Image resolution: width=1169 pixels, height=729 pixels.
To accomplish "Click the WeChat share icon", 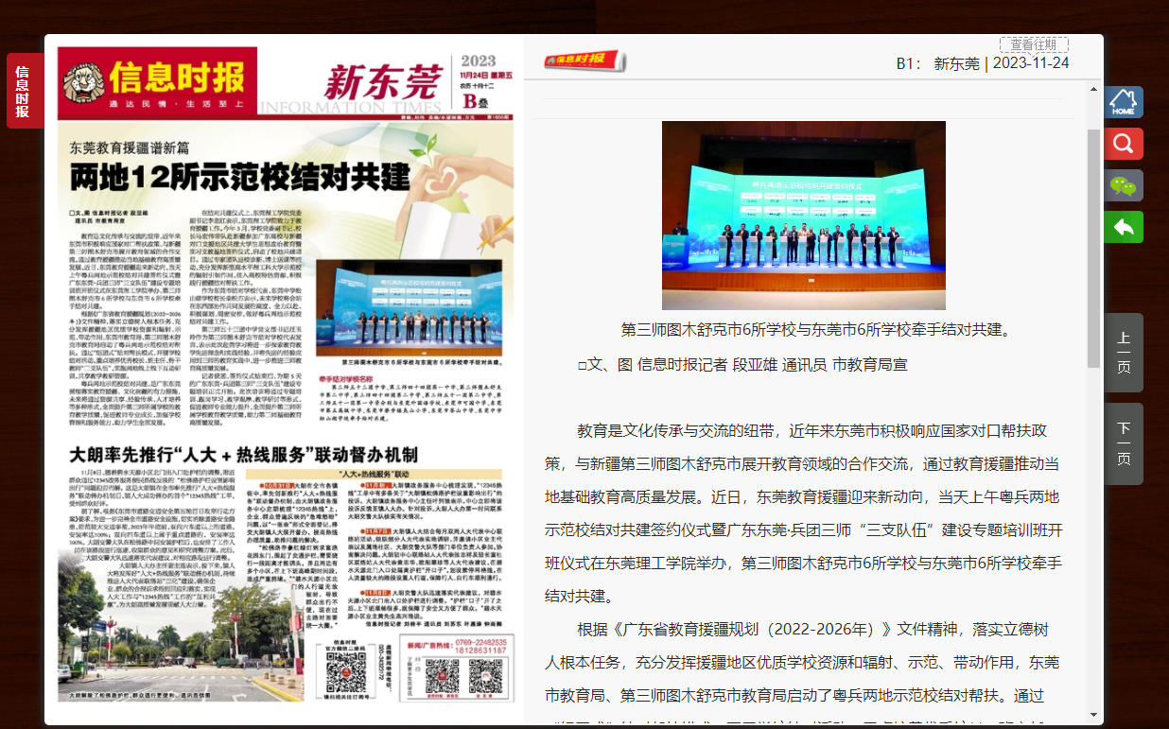I will point(1123,185).
